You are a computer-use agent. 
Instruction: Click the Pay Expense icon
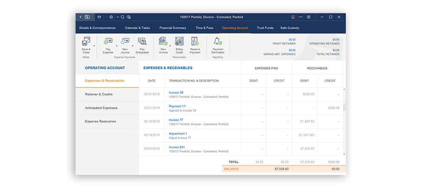108,41
